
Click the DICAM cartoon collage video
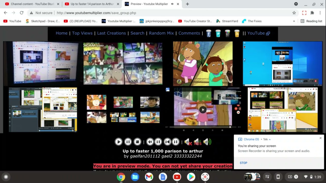coord(123,64)
